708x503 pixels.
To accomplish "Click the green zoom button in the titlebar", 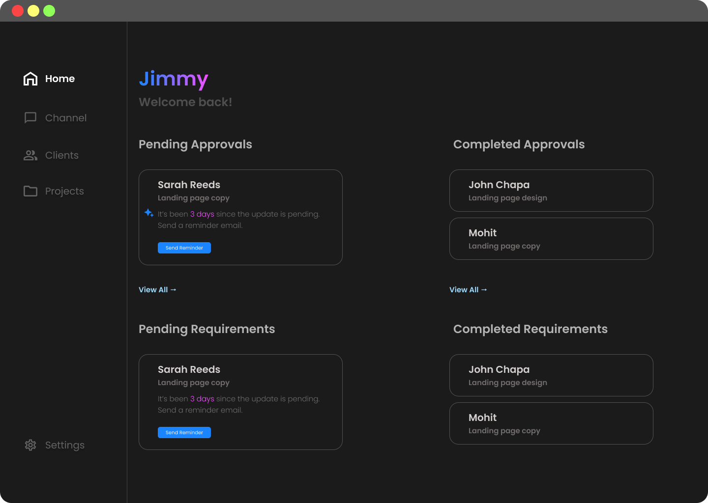I will (49, 10).
